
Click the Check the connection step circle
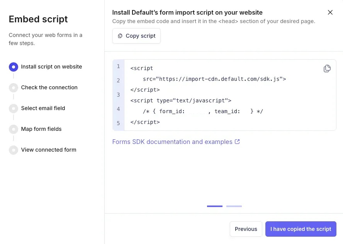click(14, 87)
